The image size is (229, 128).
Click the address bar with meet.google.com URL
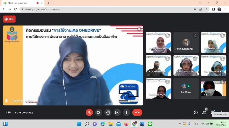click(x=102, y=9)
